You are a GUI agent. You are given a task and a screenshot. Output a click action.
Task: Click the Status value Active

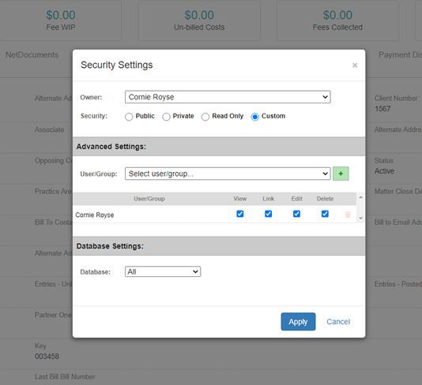coord(384,171)
